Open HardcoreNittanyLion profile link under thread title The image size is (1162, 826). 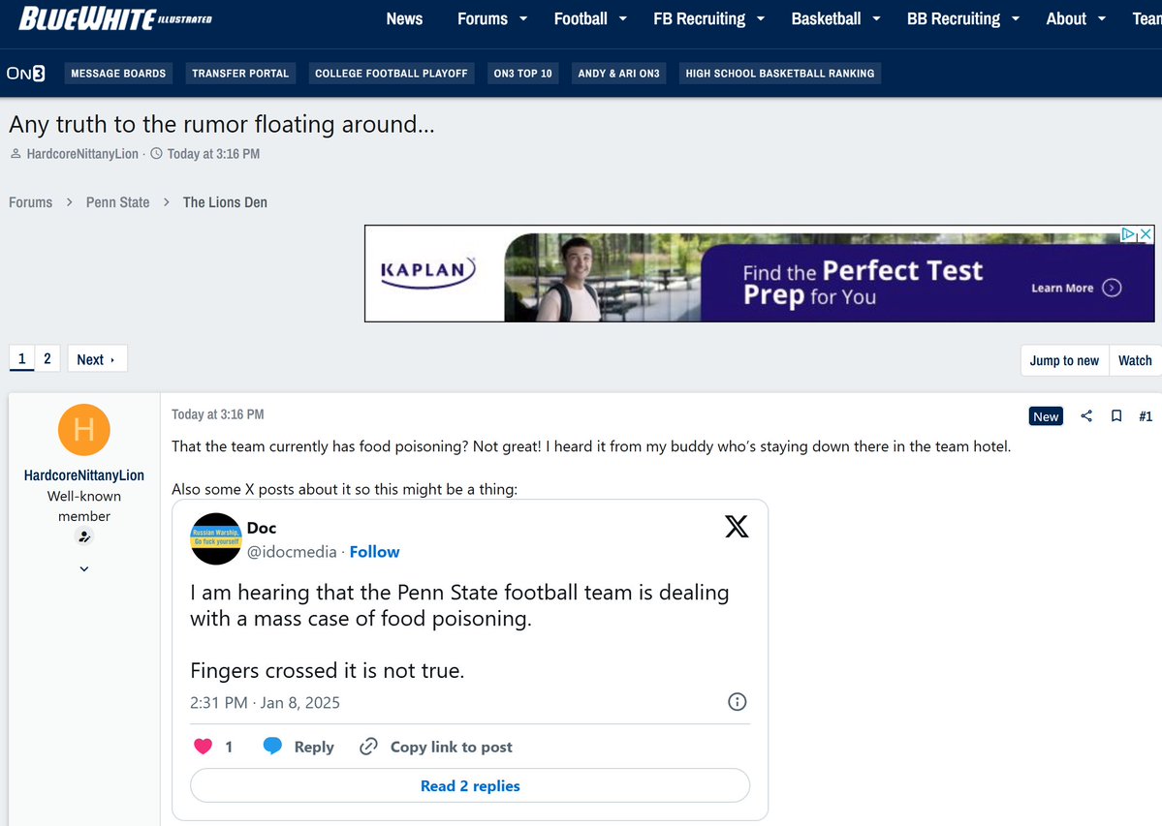coord(82,154)
